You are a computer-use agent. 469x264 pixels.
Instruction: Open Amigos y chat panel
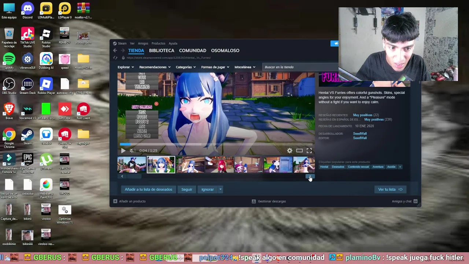click(x=405, y=201)
